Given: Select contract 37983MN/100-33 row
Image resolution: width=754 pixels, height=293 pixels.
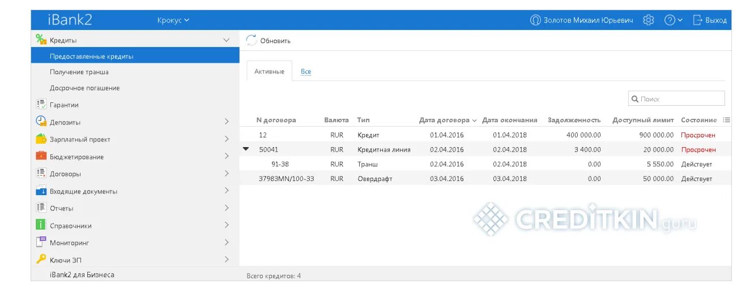Looking at the screenshot, I should tap(485, 179).
